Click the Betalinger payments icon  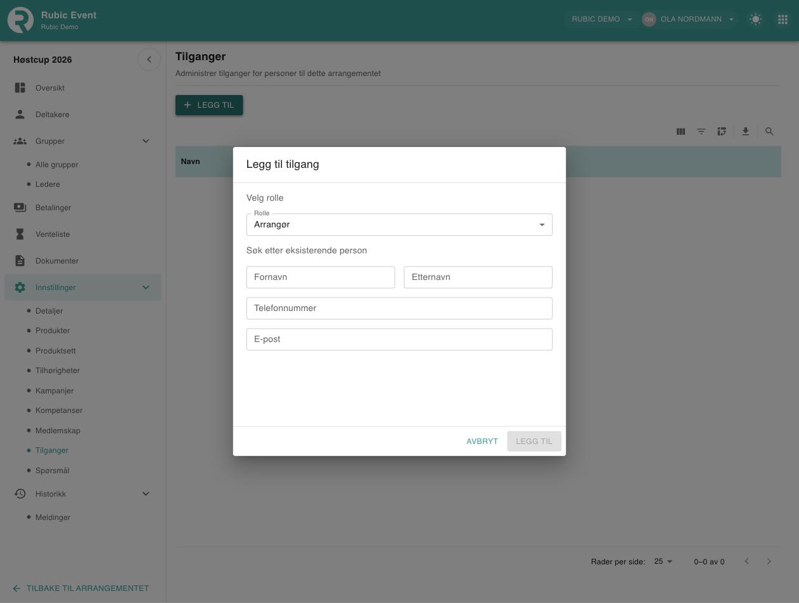click(x=20, y=208)
